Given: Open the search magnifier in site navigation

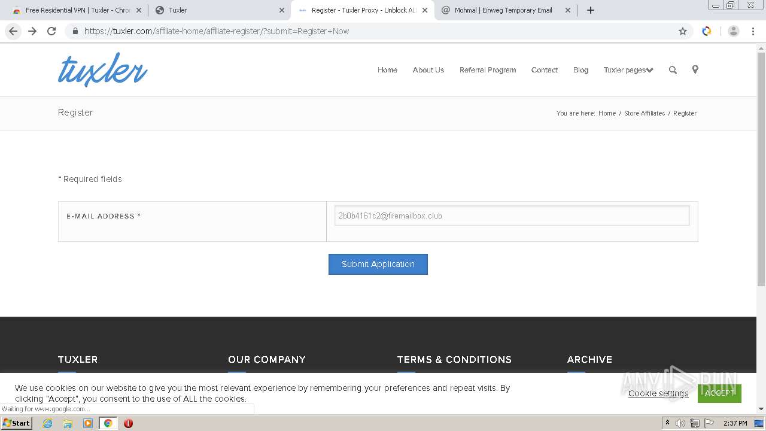Looking at the screenshot, I should (673, 70).
